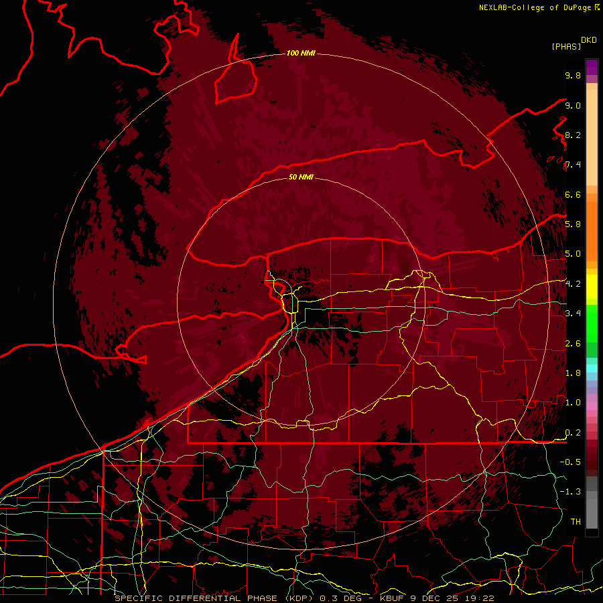603x603 pixels.
Task: Click the 0.2 legend value
Action: tap(573, 433)
